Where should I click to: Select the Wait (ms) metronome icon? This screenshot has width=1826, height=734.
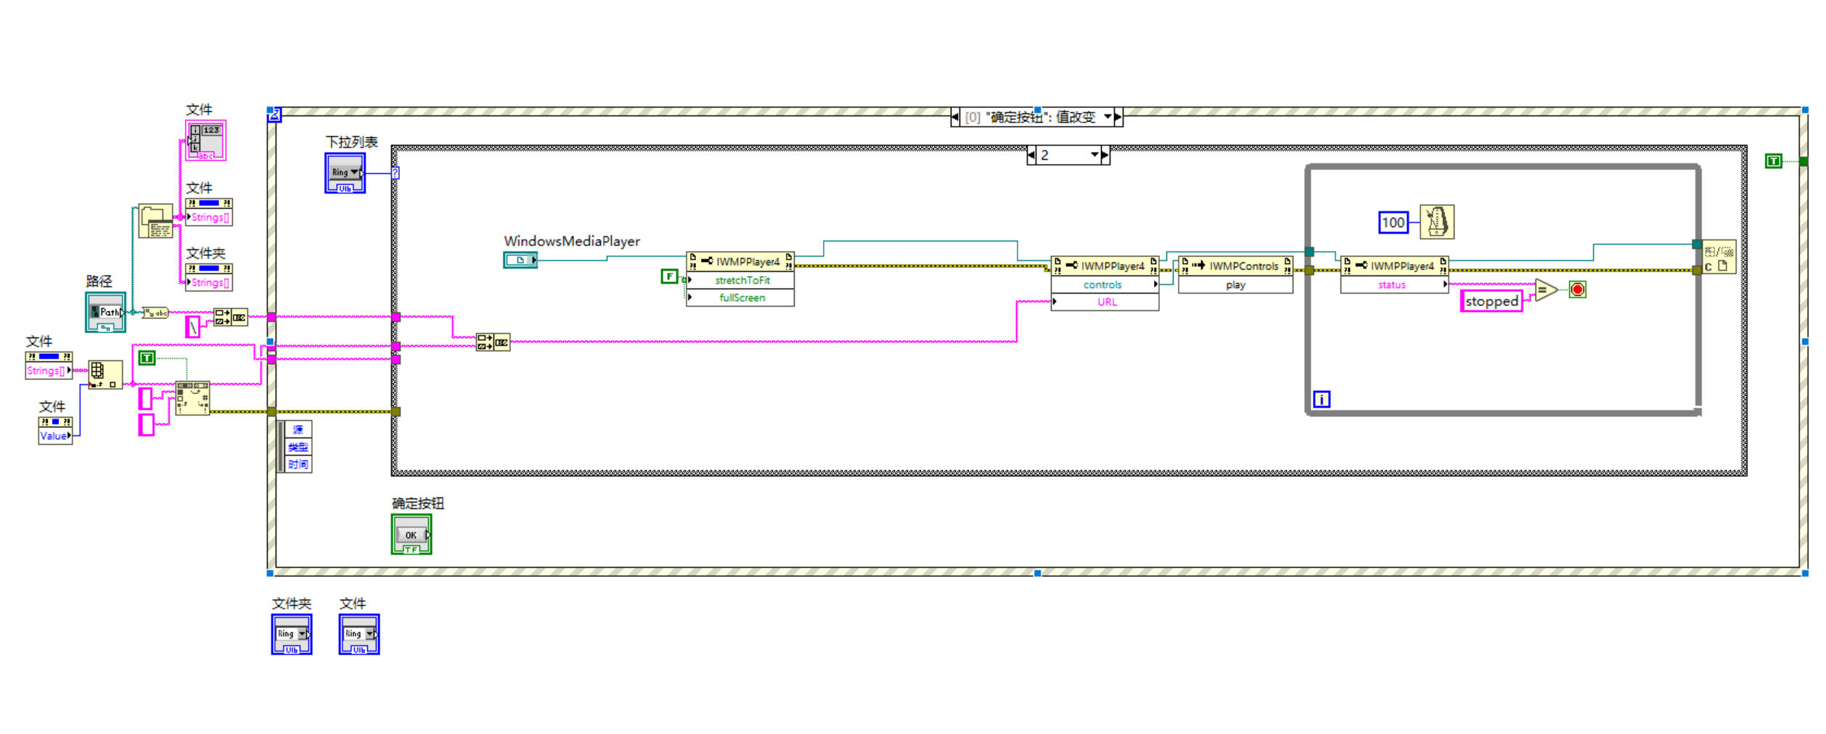[x=1436, y=222]
